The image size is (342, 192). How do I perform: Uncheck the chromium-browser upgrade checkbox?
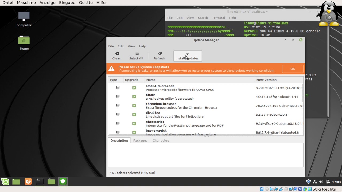[x=134, y=106]
